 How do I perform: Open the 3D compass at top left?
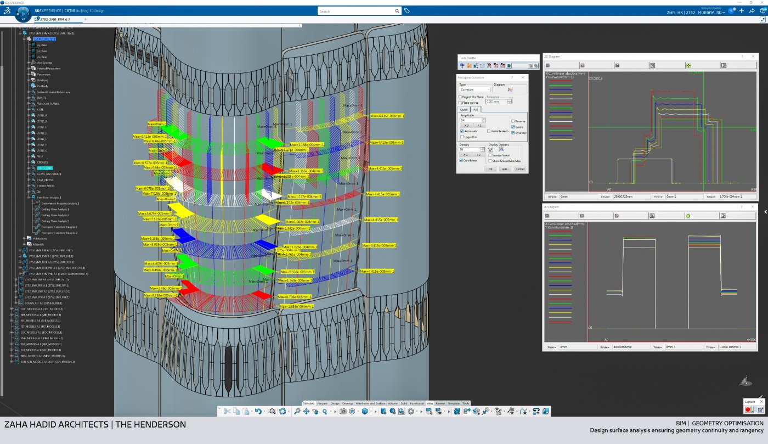22,13
